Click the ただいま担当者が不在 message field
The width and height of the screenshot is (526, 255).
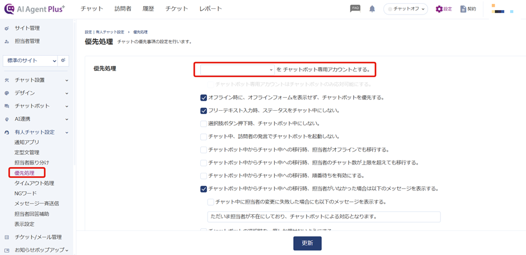pos(324,217)
